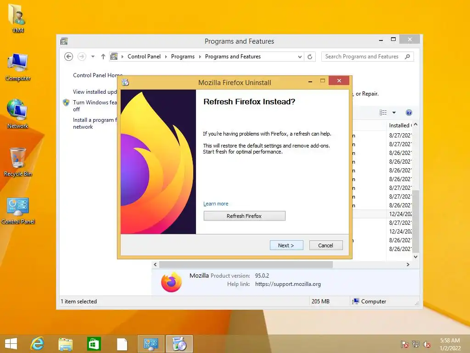The image size is (470, 353).
Task: Select the Control Panel desktop icon
Action: (18, 211)
